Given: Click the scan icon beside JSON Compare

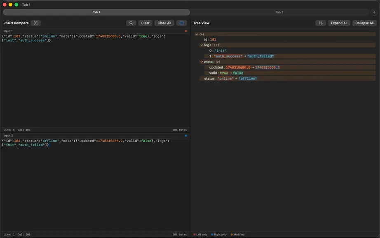Looking at the screenshot, I should [x=35, y=23].
